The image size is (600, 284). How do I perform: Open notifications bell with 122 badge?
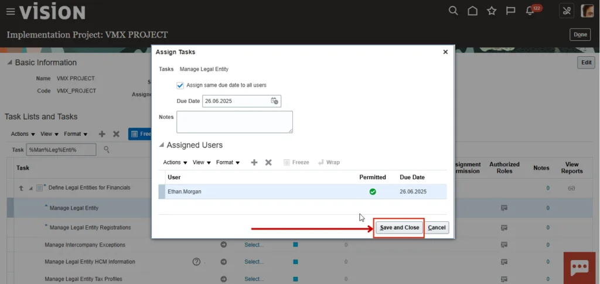[x=530, y=11]
